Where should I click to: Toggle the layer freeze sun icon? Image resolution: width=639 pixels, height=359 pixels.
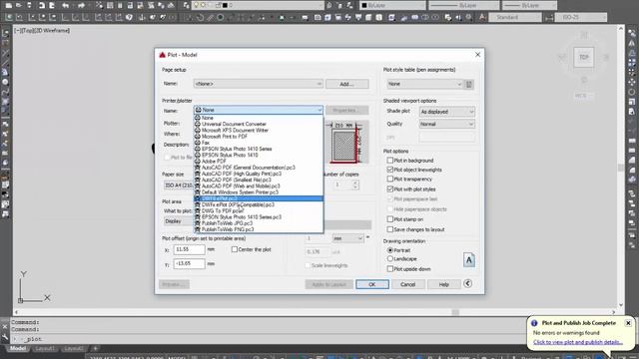[203, 5]
